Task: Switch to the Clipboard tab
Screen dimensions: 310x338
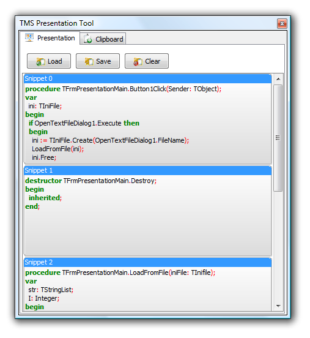Action: pos(103,39)
